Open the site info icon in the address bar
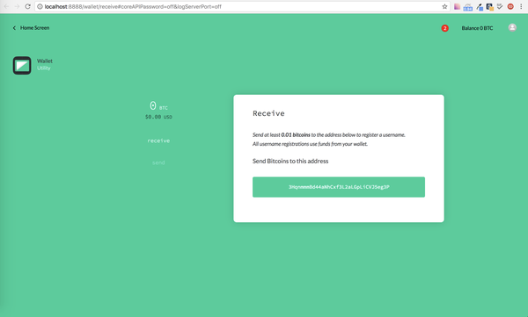 [40, 6]
